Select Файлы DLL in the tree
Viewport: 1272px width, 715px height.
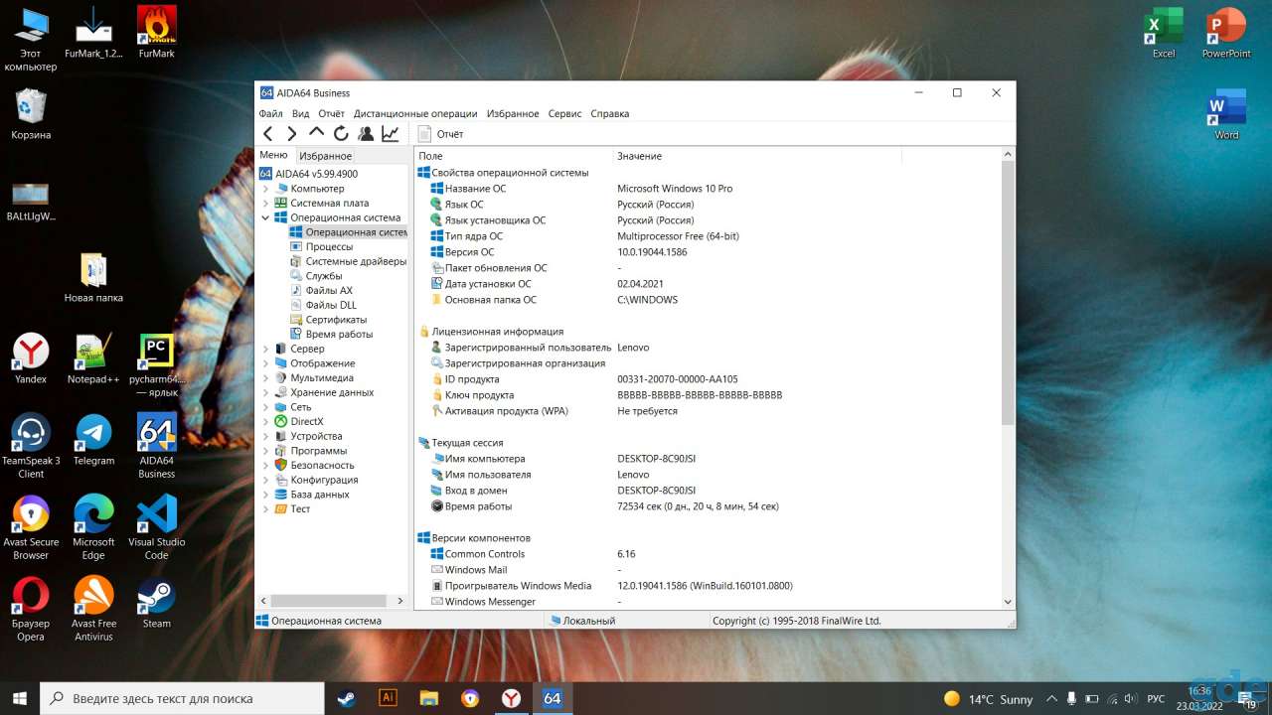coord(322,305)
